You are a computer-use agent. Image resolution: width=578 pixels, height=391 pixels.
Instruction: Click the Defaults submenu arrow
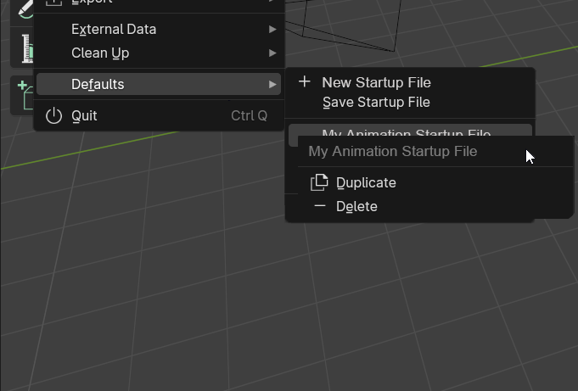272,84
